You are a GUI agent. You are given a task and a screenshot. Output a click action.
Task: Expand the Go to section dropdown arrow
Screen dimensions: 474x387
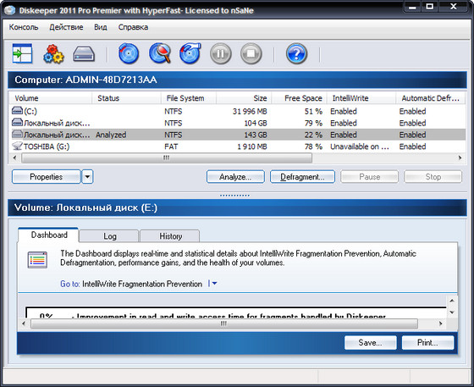click(214, 284)
